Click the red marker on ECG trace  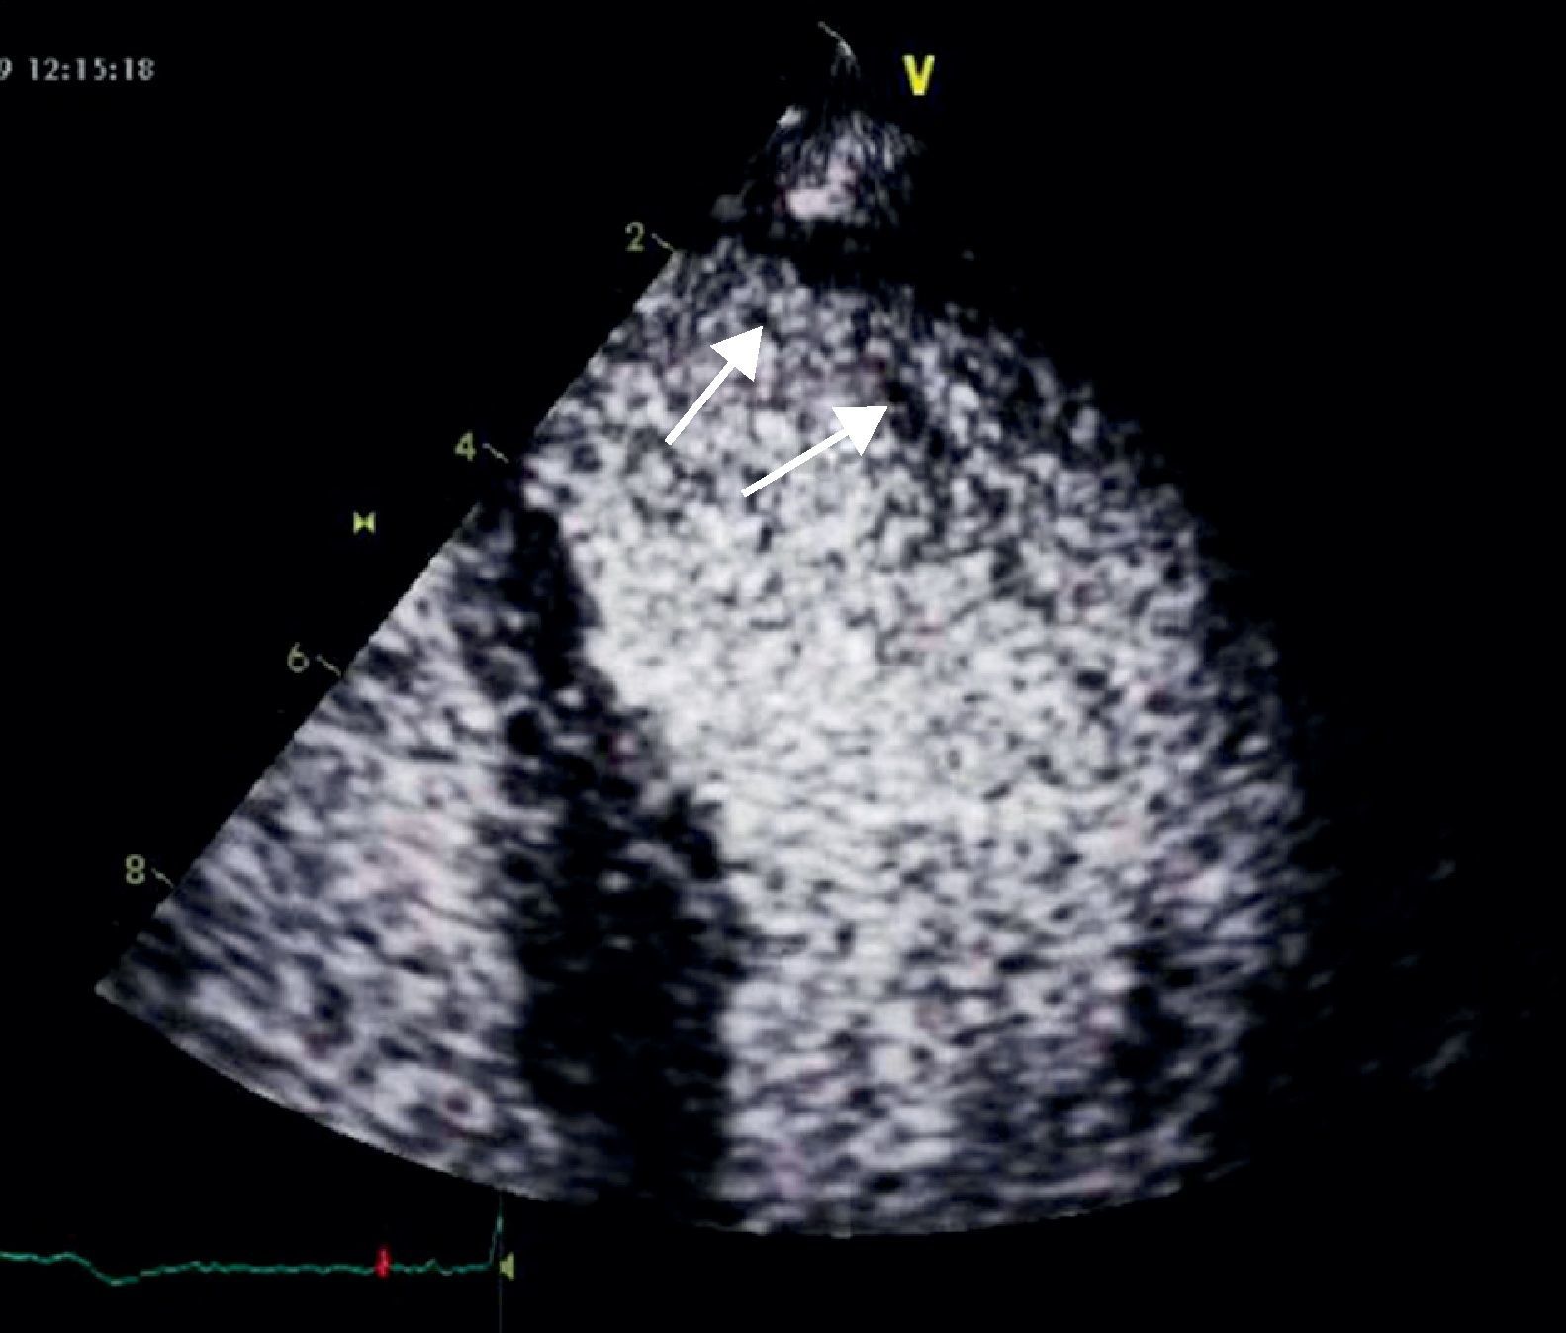tap(383, 1261)
